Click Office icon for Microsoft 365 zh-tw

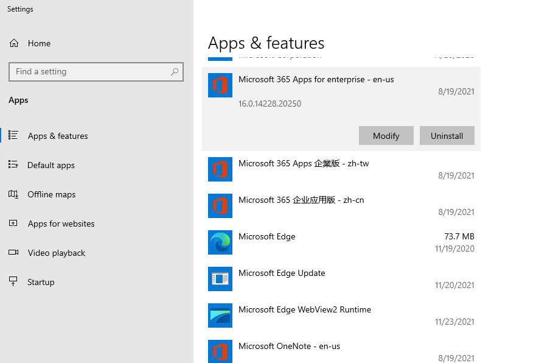(220, 169)
